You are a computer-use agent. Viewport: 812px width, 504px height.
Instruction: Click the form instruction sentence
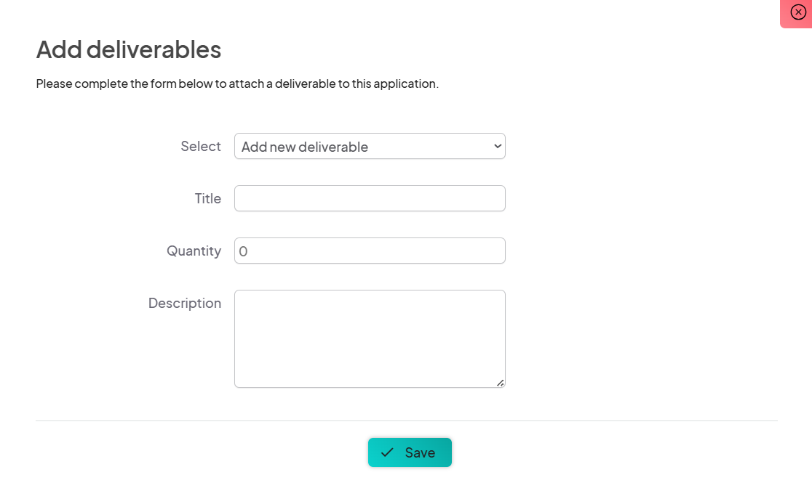coord(237,84)
